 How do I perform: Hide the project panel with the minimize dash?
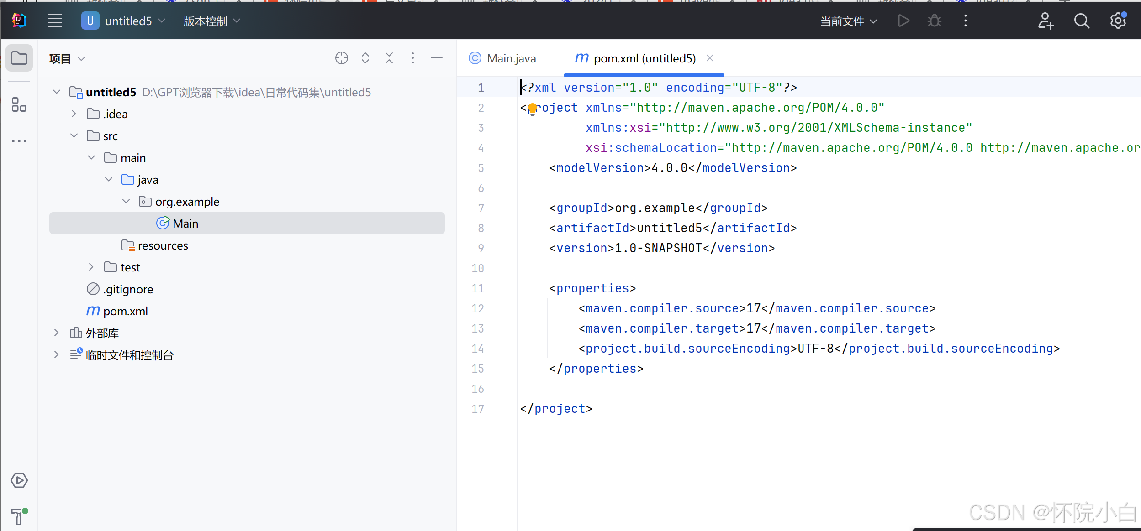click(x=436, y=58)
